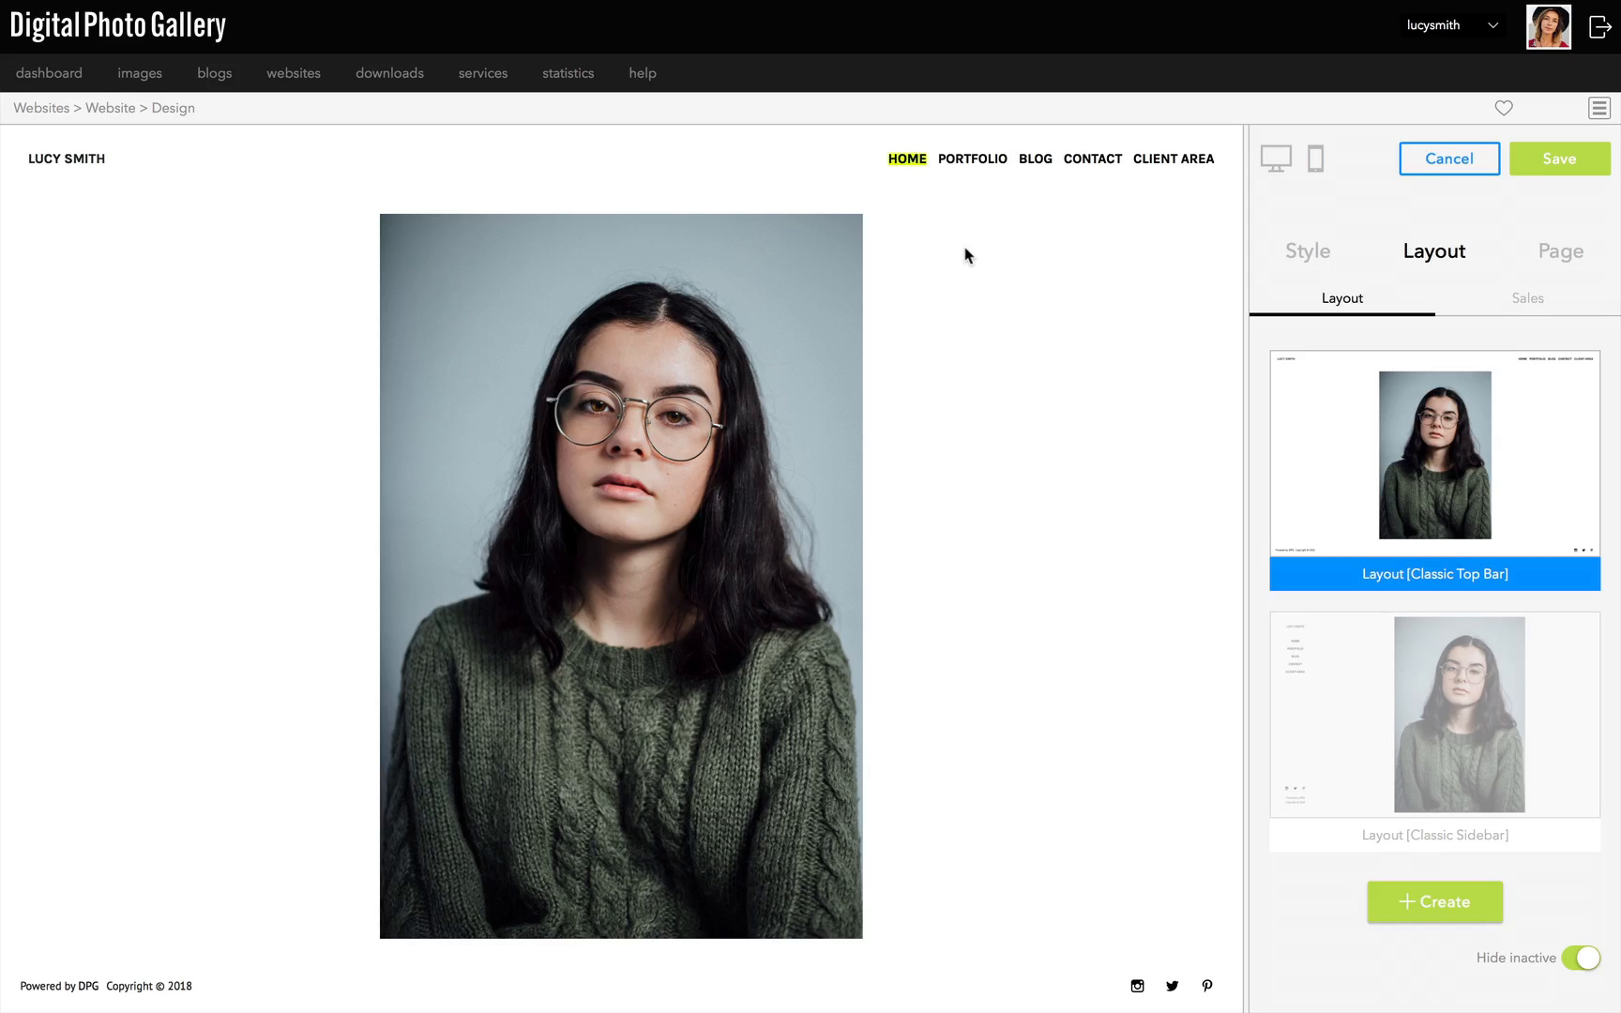Viewport: 1621px width, 1013px height.
Task: Open the Instagram footer icon
Action: coord(1137,986)
